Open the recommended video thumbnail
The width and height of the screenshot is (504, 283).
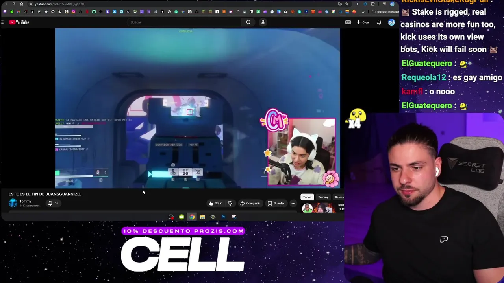point(319,208)
